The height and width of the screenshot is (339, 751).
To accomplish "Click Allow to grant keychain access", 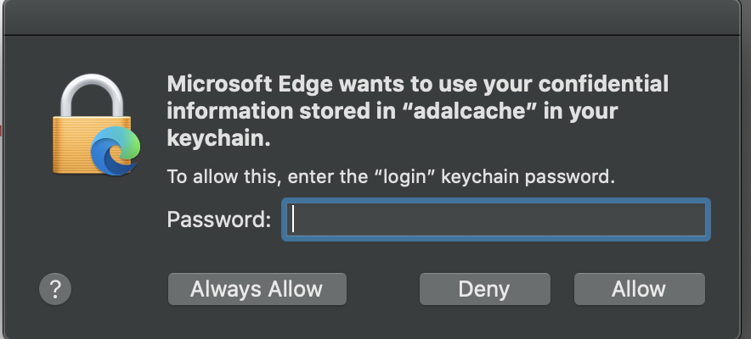I will (x=639, y=289).
